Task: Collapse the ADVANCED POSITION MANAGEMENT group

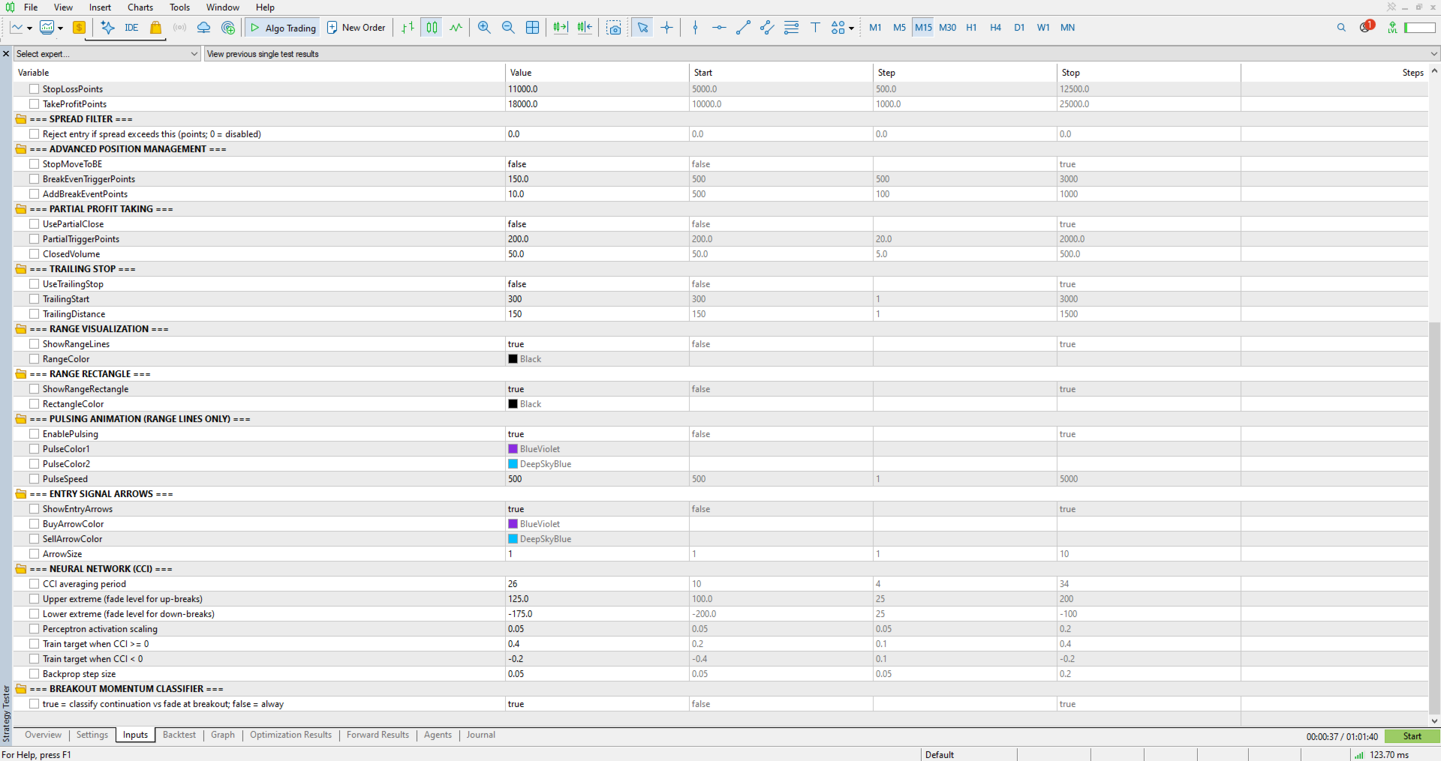Action: click(x=21, y=149)
